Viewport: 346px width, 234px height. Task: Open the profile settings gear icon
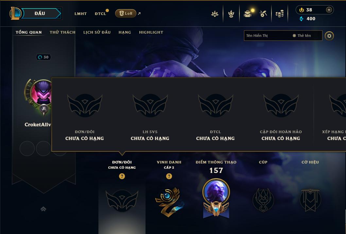coord(329,36)
